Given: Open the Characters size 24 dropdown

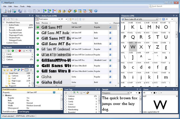Looking at the screenshot, I should pyautogui.click(x=172, y=19).
